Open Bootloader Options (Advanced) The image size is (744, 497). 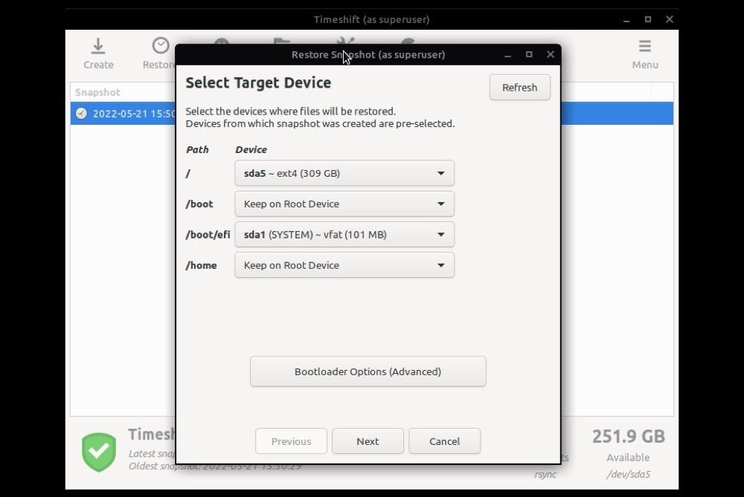point(368,371)
